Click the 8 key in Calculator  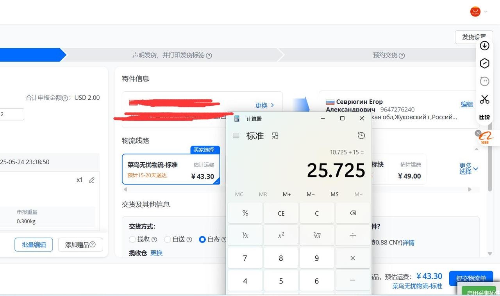[281, 258]
